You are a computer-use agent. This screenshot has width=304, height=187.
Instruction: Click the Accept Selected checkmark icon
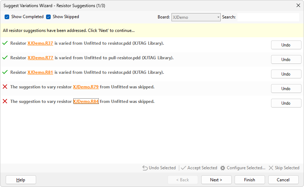click(184, 168)
